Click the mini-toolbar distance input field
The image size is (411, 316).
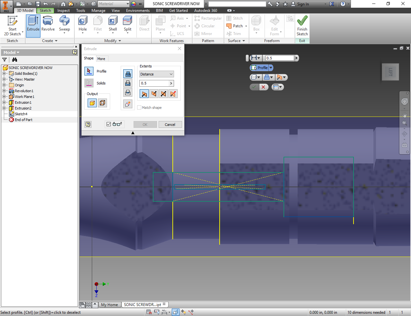click(x=280, y=58)
